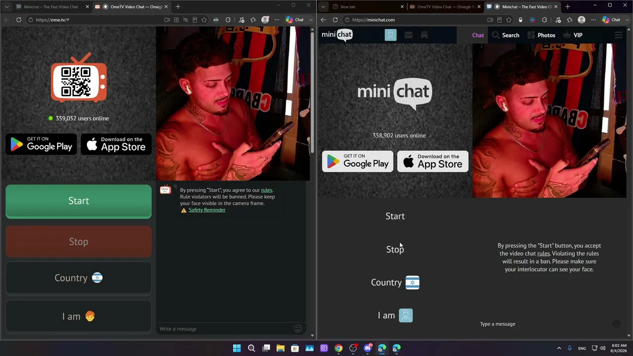This screenshot has width=633, height=356.
Task: Open the Windows Start menu
Action: tap(237, 348)
